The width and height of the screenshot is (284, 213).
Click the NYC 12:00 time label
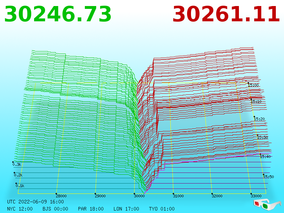20,209
